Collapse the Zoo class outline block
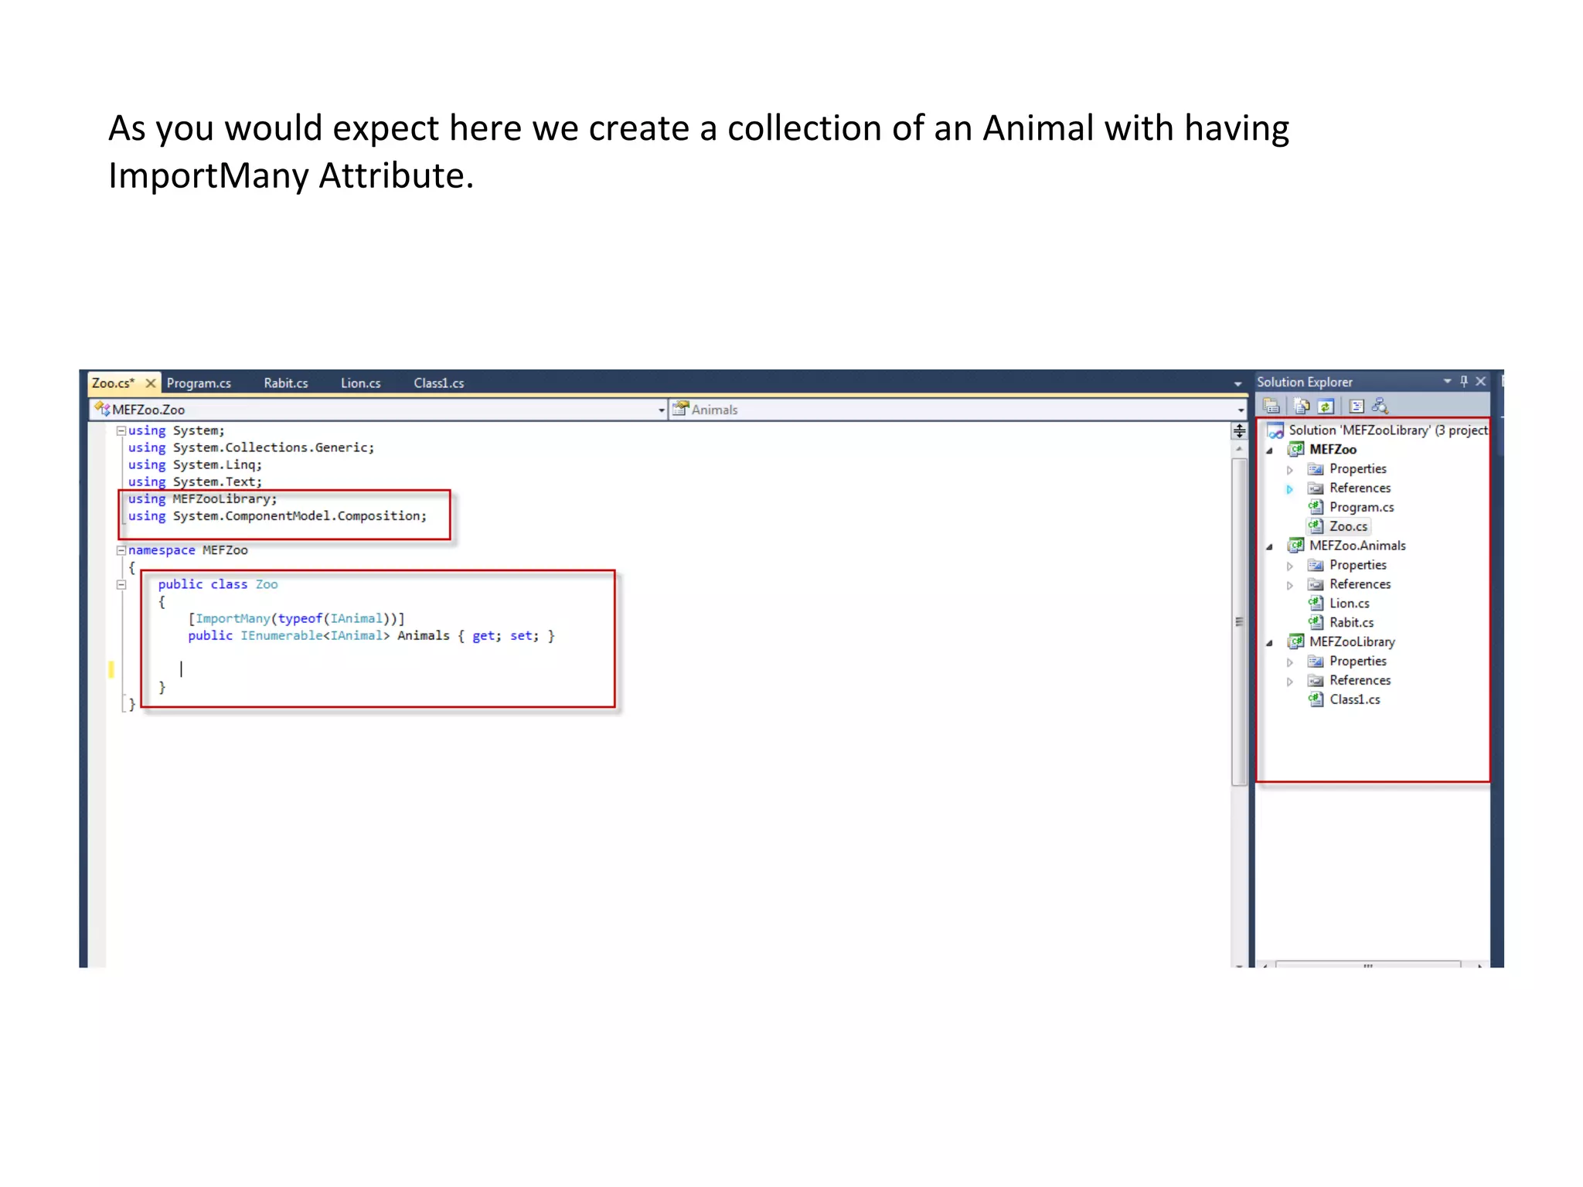 [121, 585]
